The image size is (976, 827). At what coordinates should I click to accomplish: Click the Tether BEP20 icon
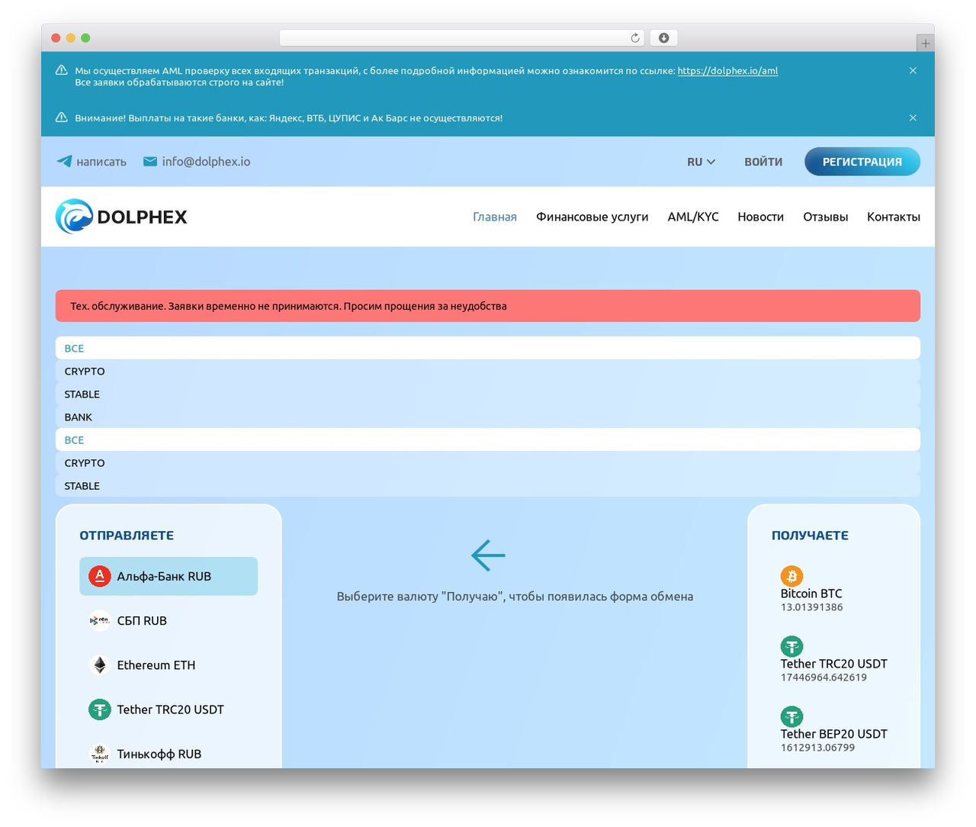click(791, 716)
